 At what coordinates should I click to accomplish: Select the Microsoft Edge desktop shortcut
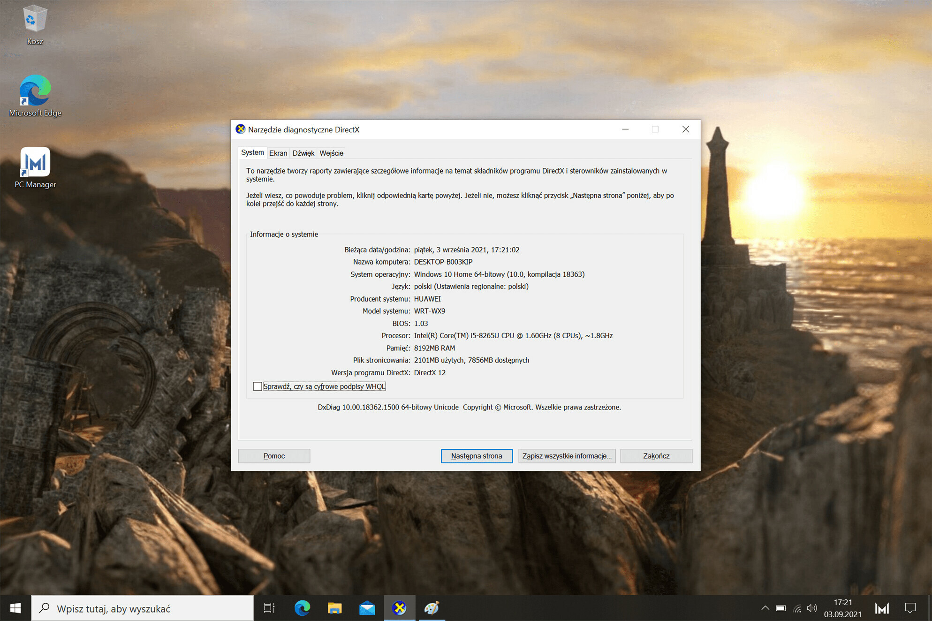(35, 96)
